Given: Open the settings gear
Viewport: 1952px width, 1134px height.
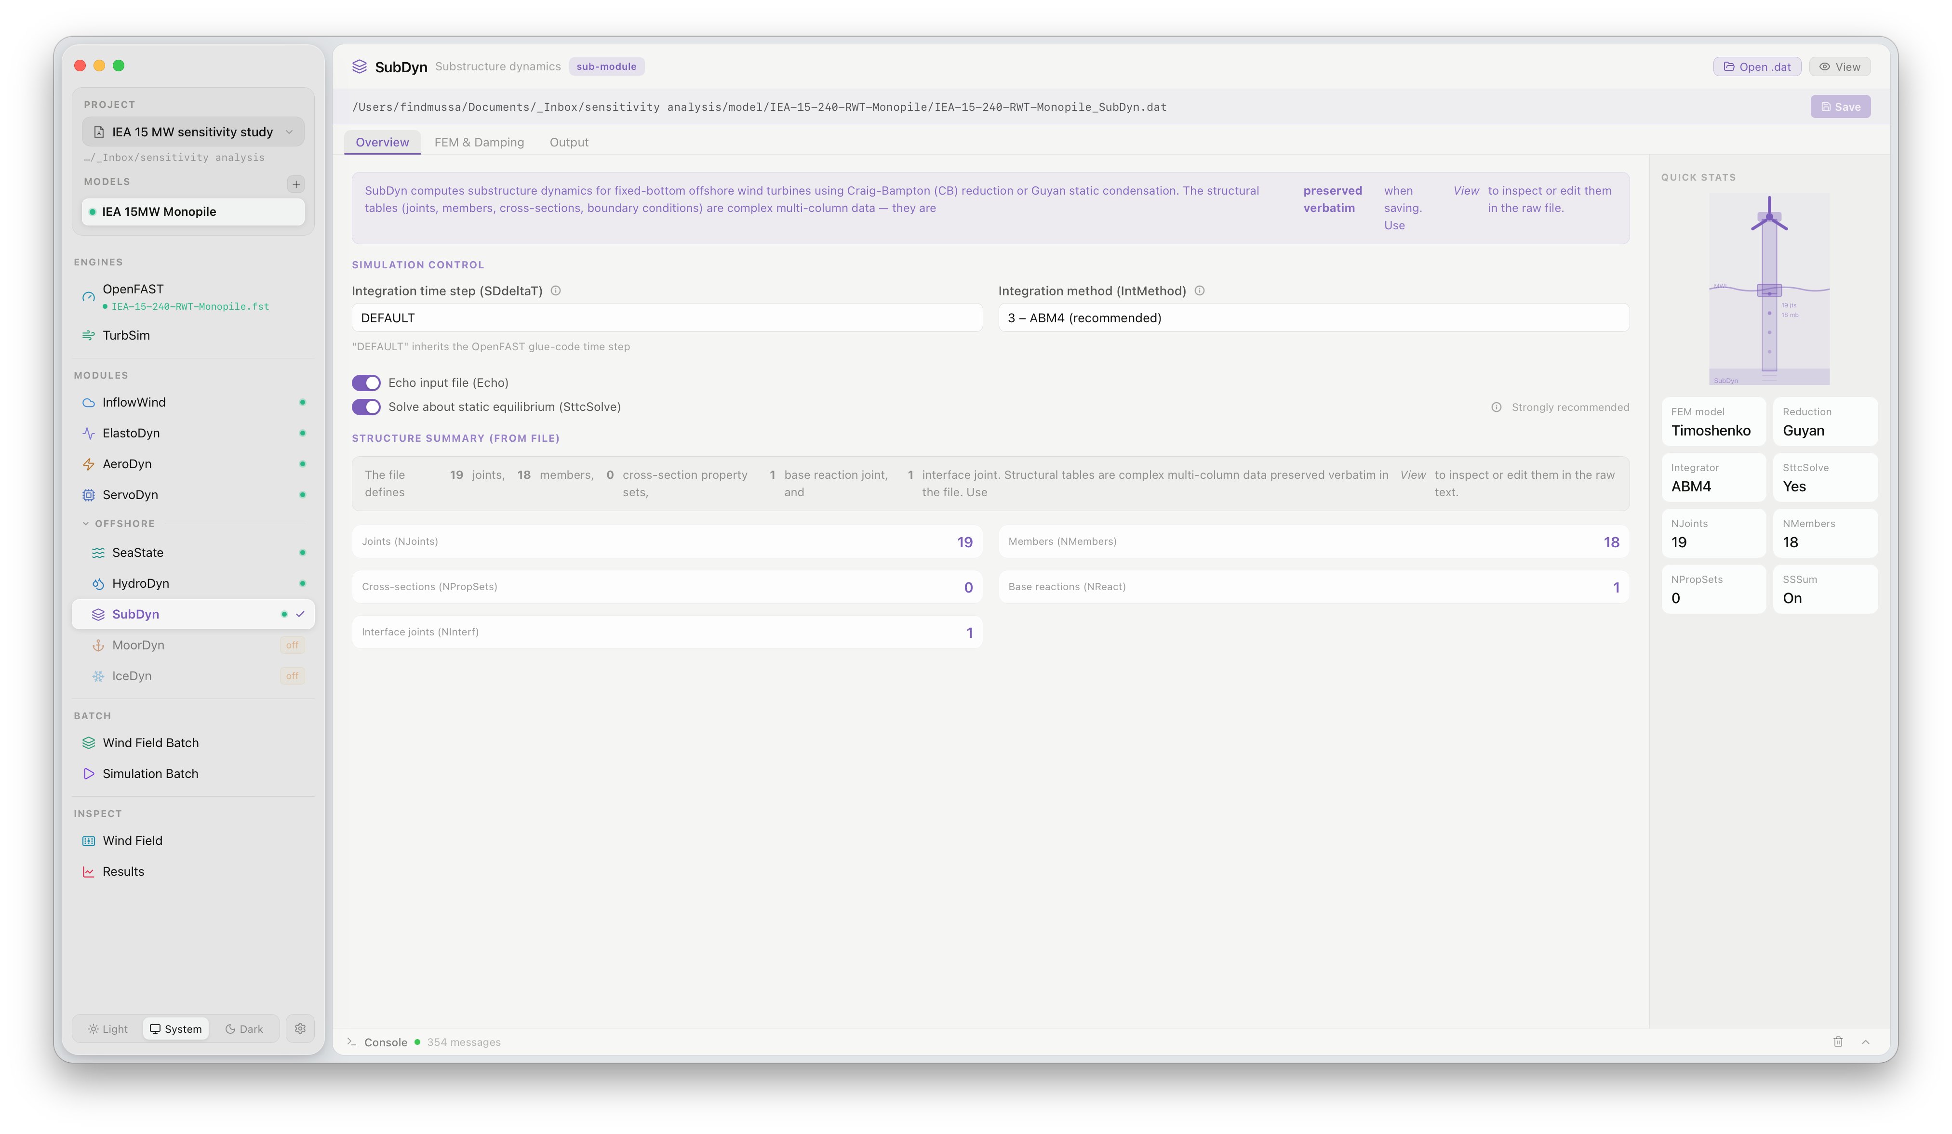Looking at the screenshot, I should point(300,1029).
